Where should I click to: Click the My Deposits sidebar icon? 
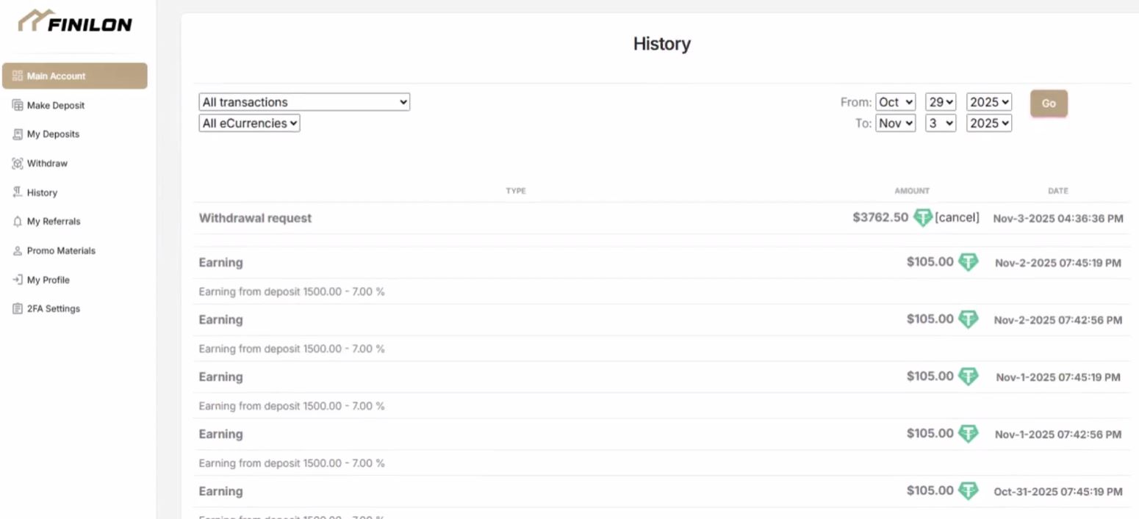point(18,134)
